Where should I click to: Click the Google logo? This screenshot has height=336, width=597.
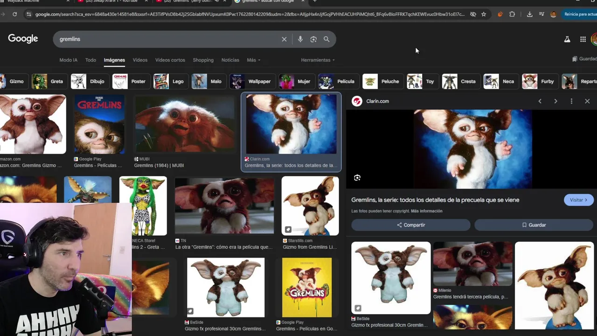23,39
